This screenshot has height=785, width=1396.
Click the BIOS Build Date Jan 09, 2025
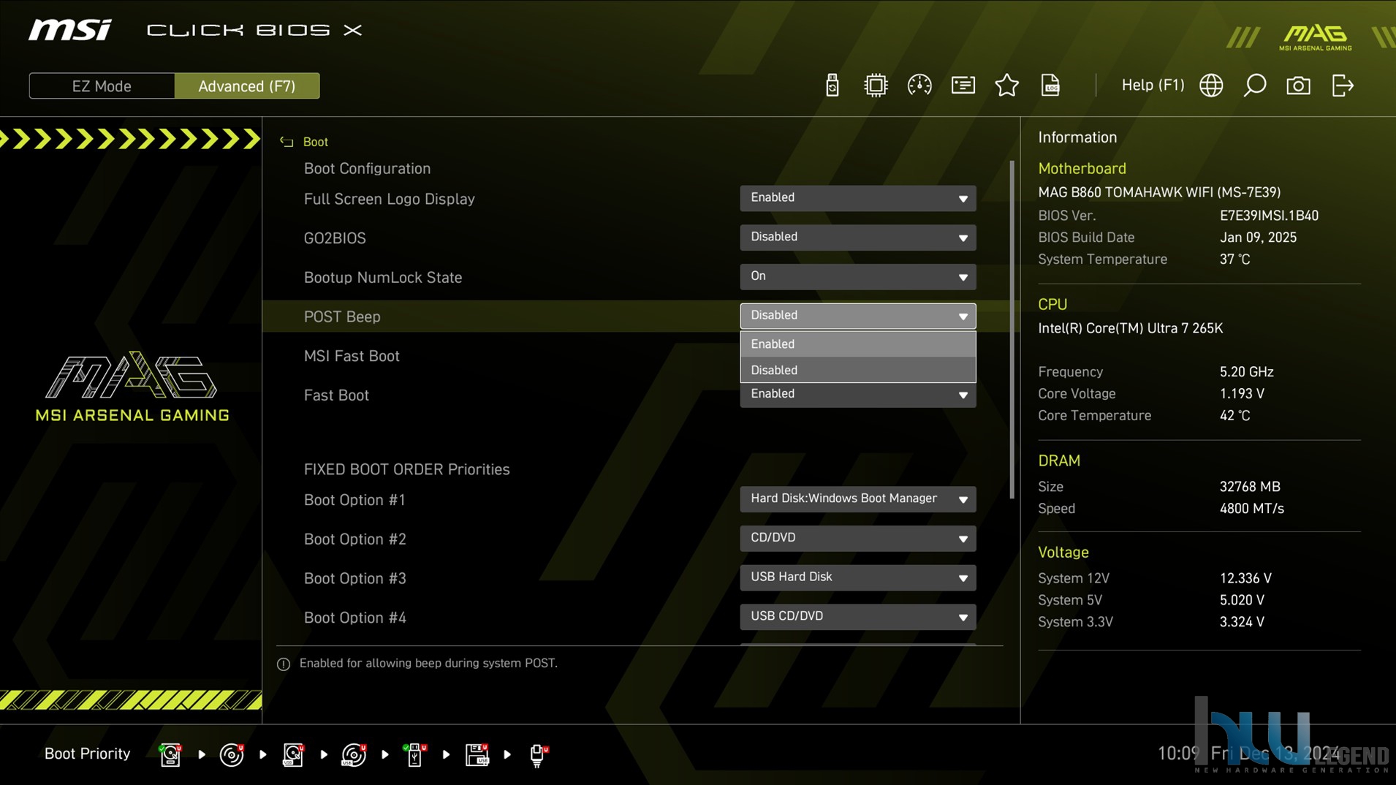(x=1258, y=238)
